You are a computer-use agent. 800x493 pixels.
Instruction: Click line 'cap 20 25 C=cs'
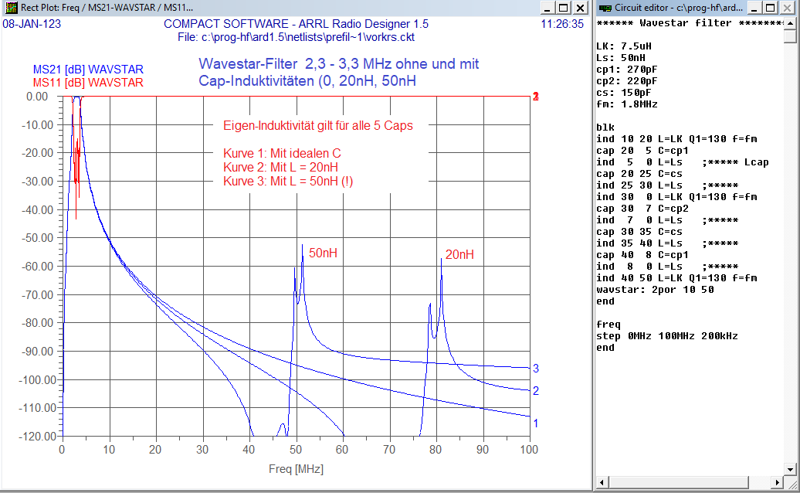(x=639, y=174)
